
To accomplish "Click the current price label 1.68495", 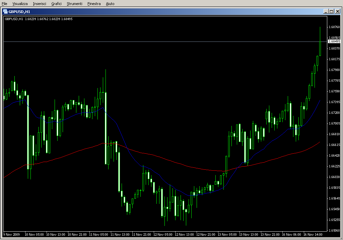I will click(x=334, y=41).
